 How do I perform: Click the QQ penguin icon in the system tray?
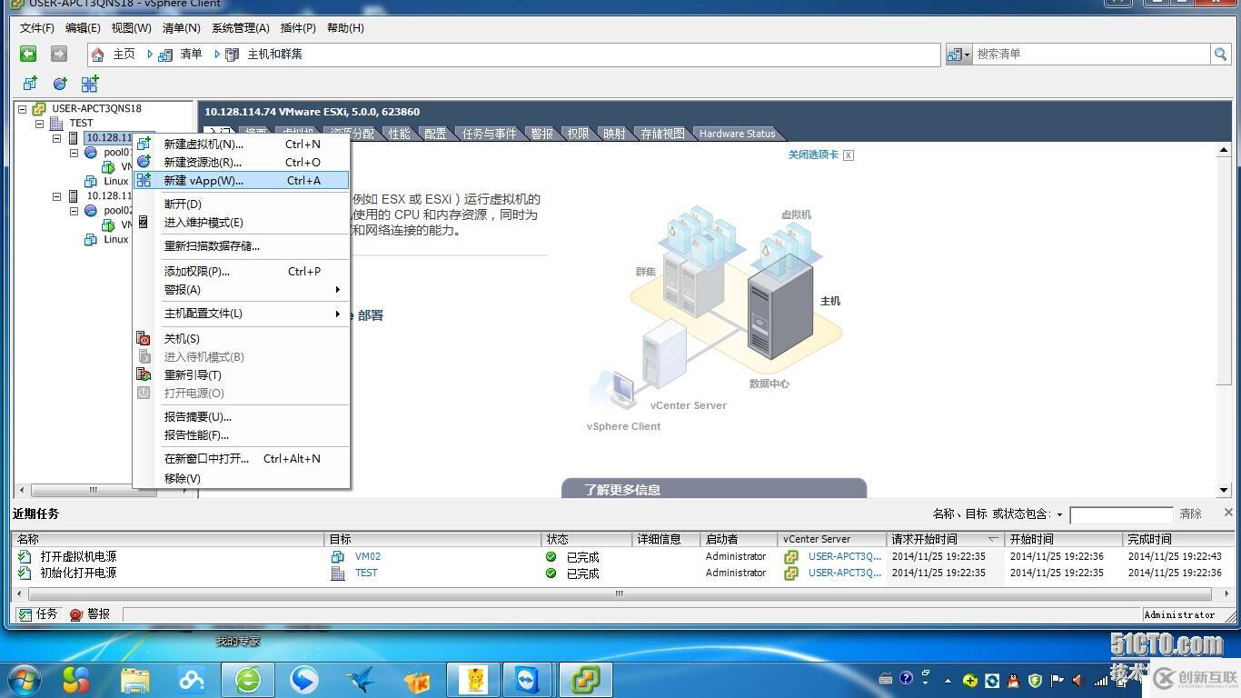(1013, 680)
